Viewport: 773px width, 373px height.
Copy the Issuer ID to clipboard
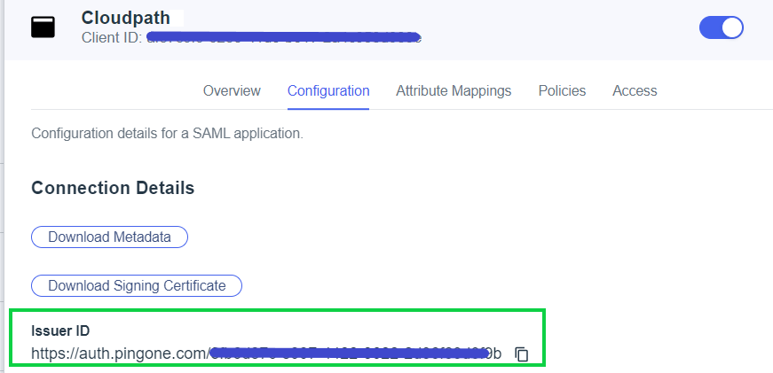(x=522, y=354)
